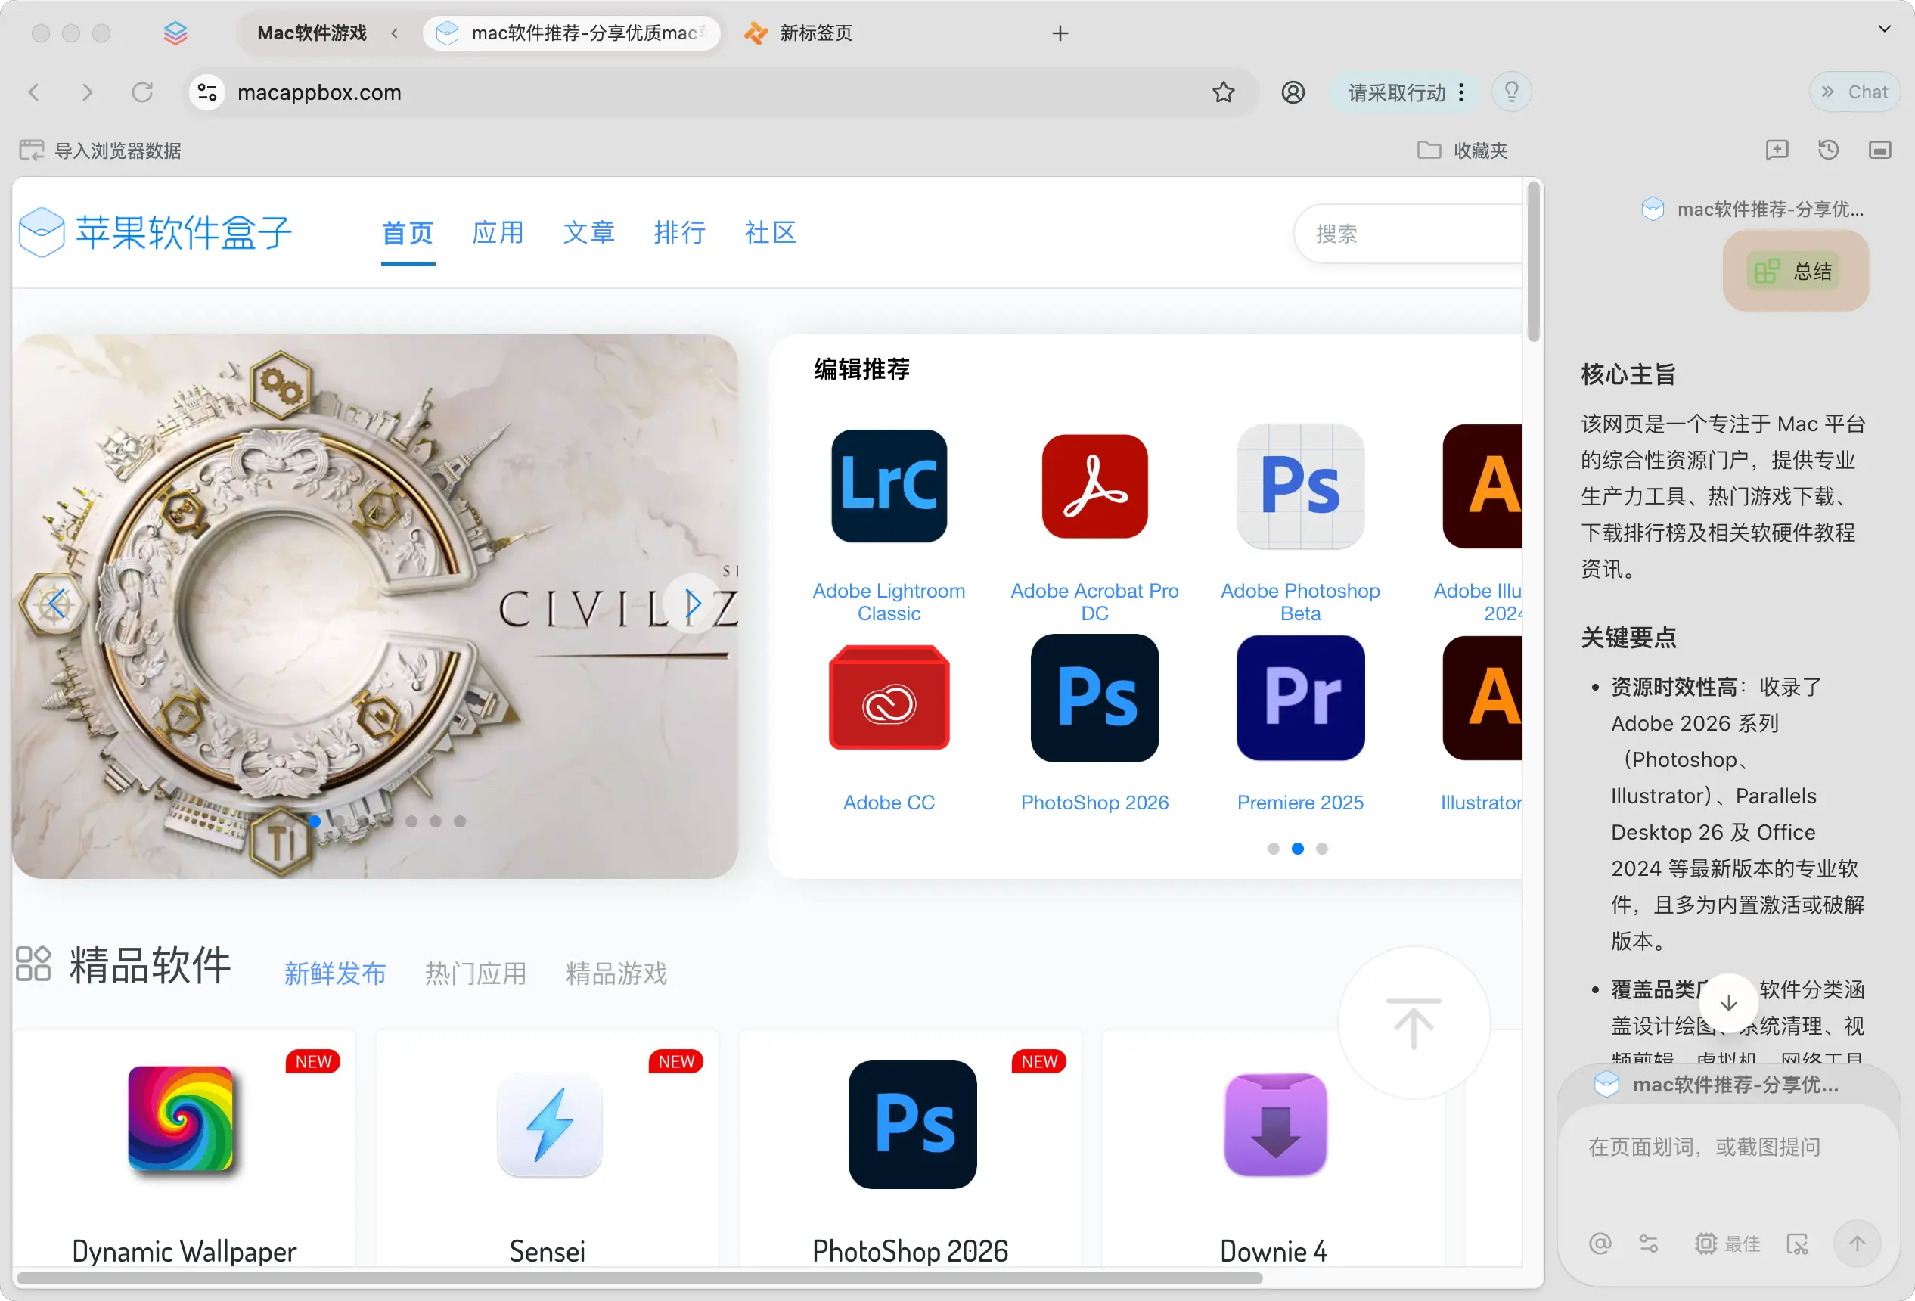
Task: Select first 编辑推荐 carousel page dot
Action: (x=1273, y=848)
